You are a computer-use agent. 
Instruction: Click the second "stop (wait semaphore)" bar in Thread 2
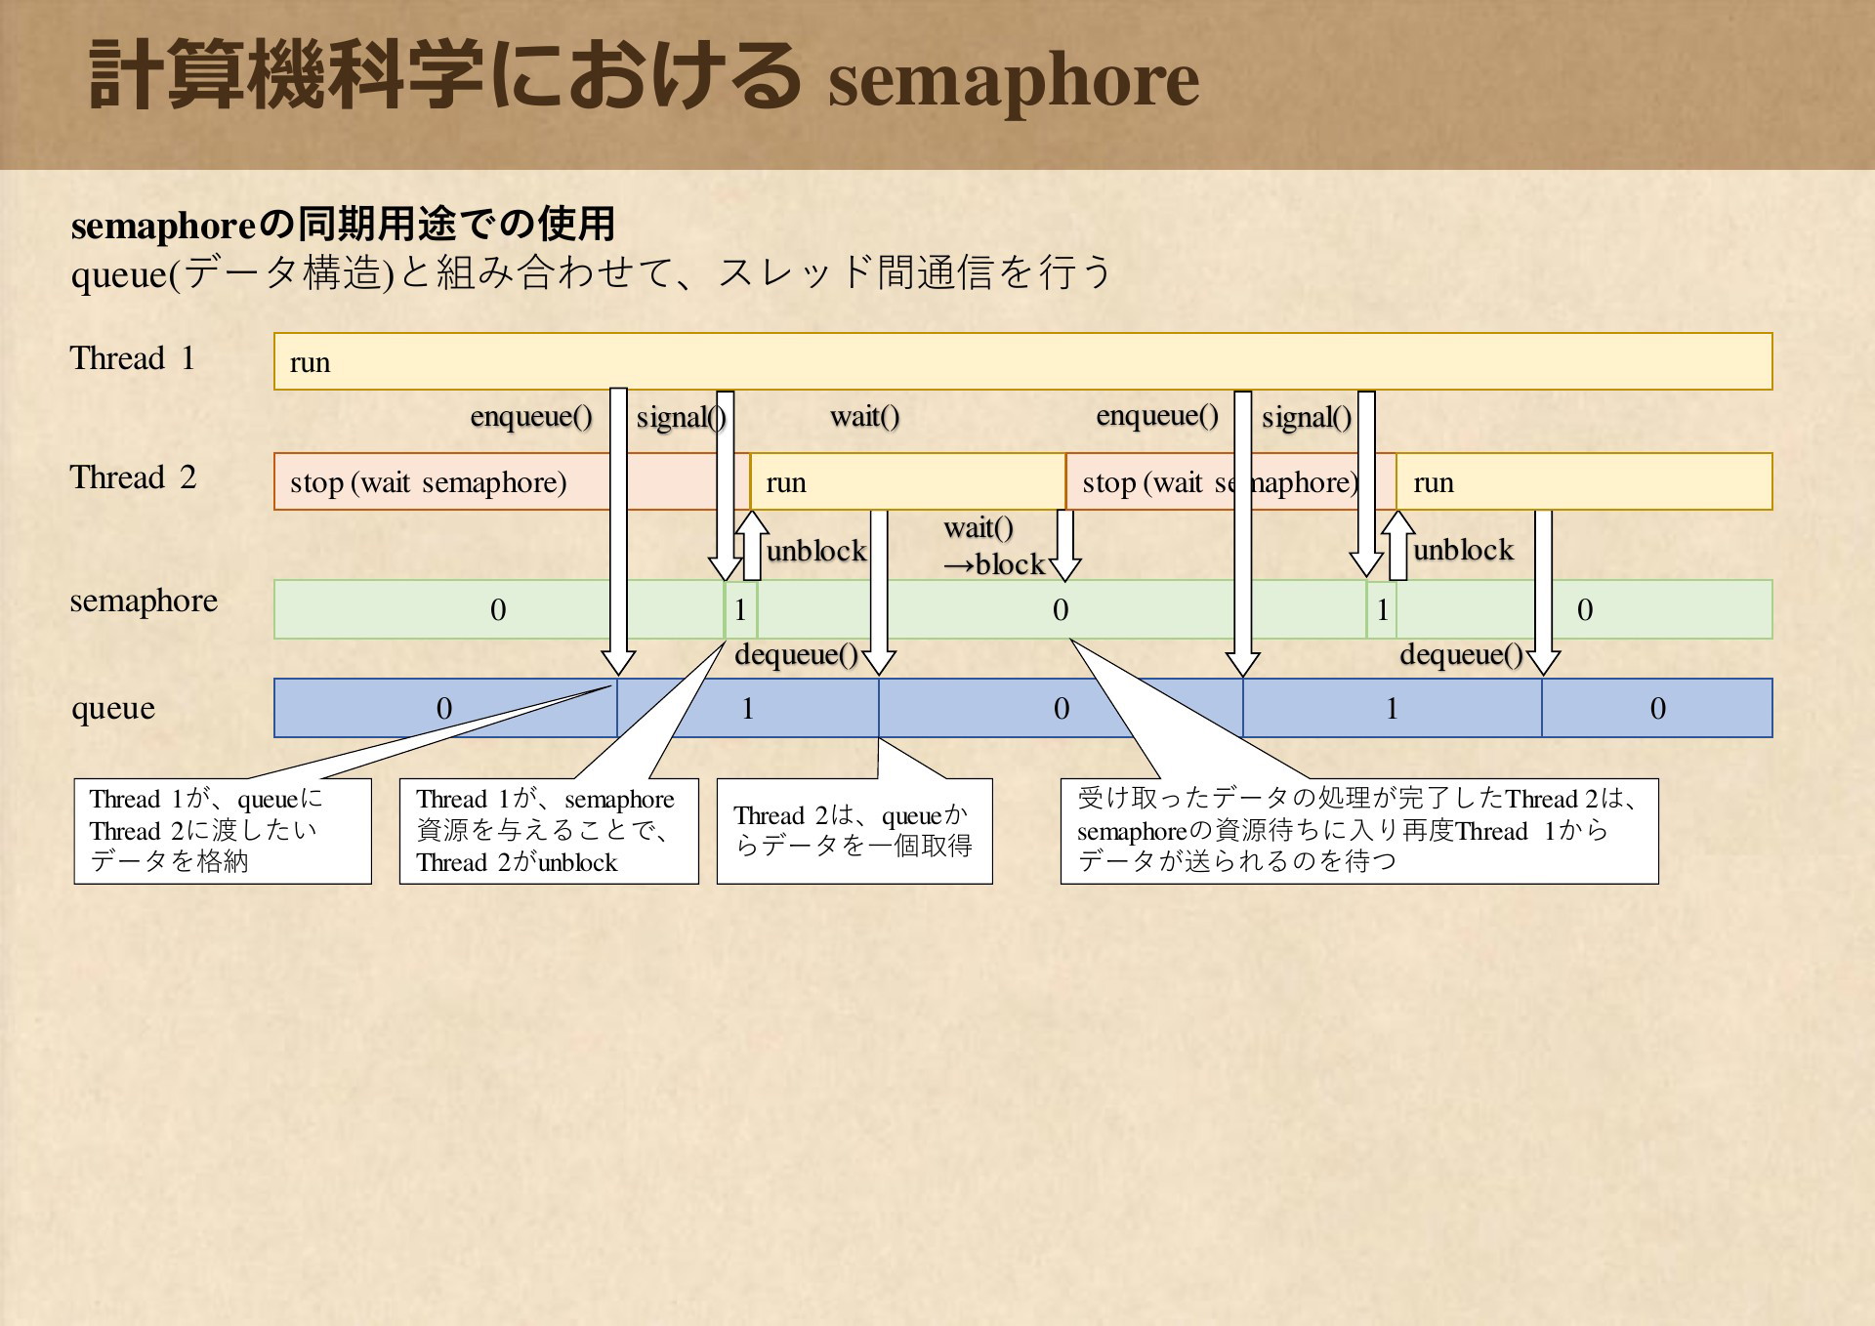click(1230, 481)
